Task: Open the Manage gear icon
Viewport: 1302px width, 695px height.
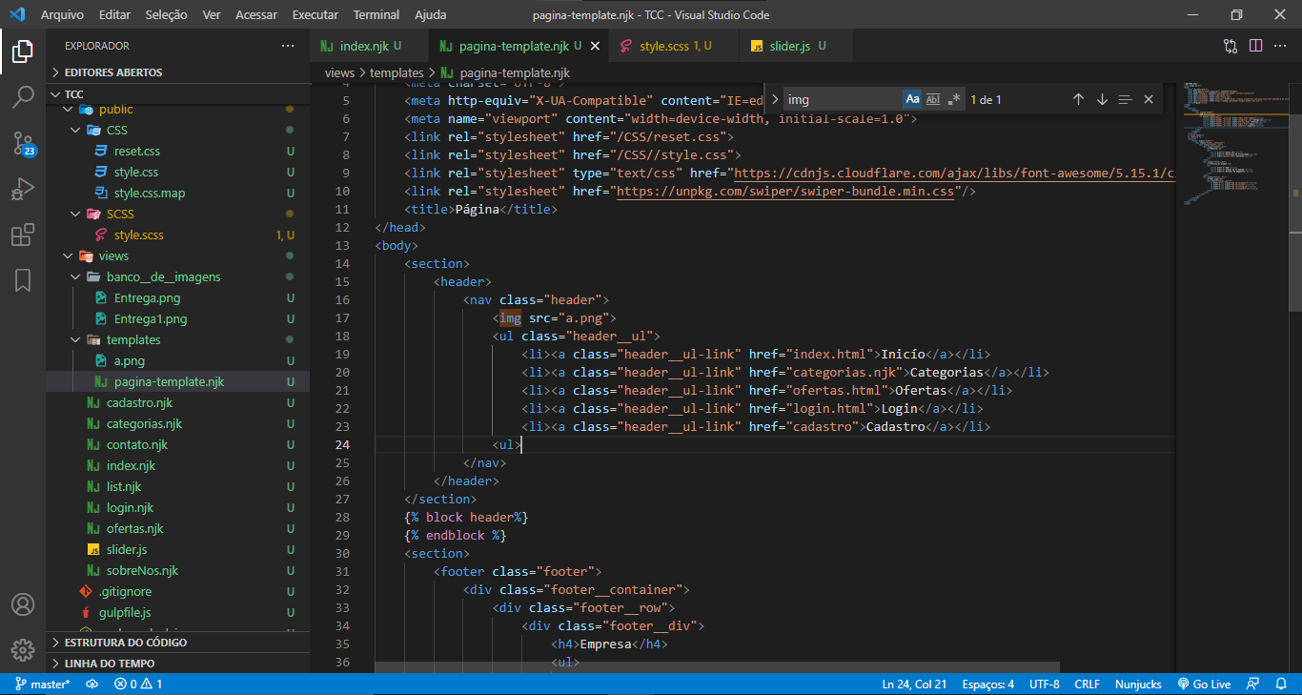Action: (x=23, y=650)
